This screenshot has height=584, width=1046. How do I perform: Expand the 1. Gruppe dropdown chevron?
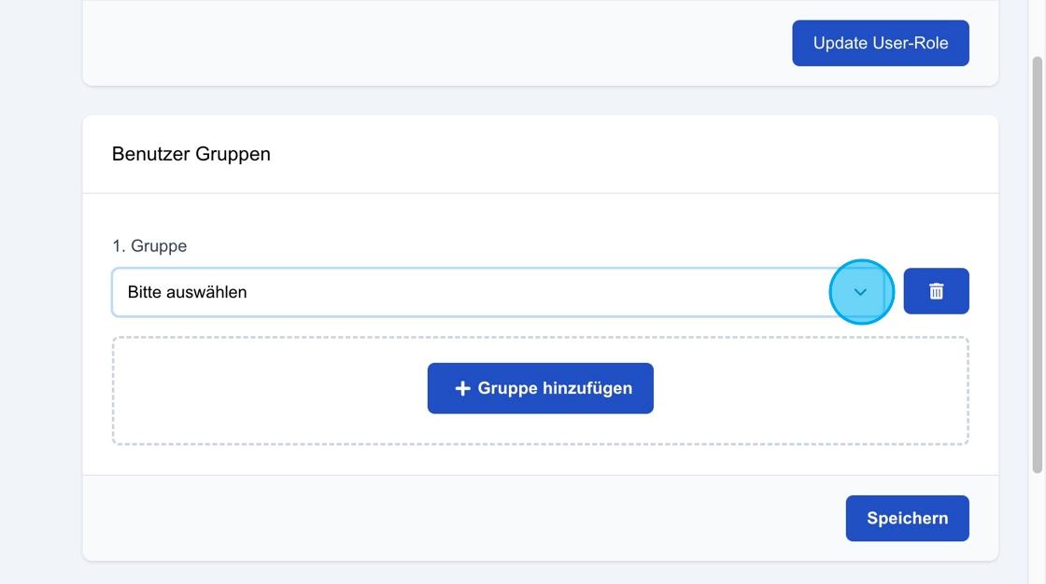point(860,292)
